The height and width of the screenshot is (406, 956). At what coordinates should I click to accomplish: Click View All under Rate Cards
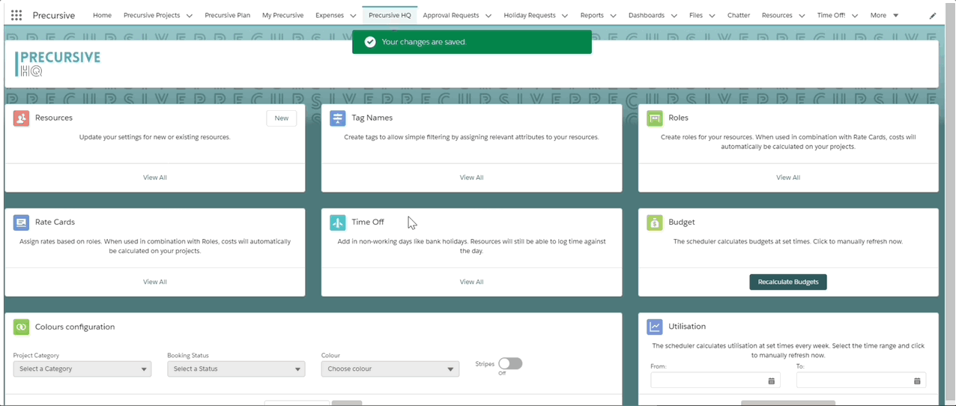pos(155,282)
